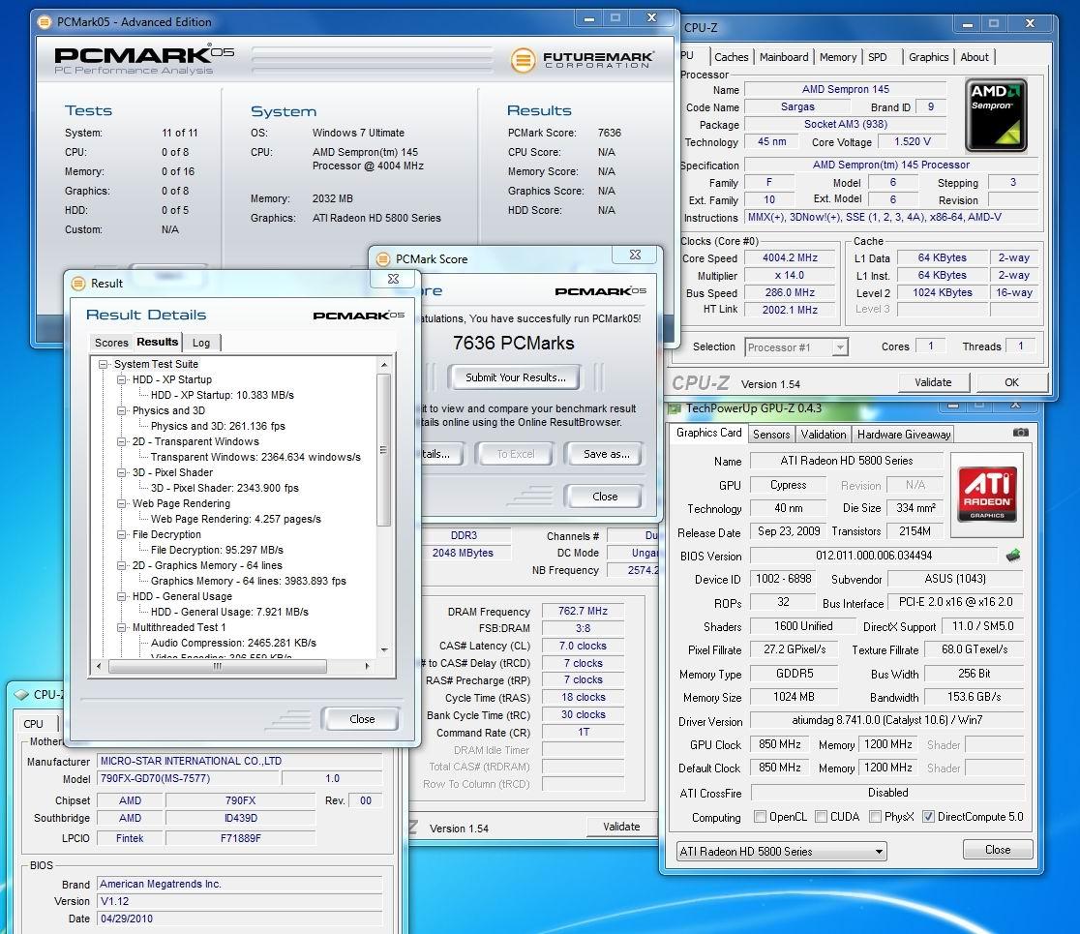Switch to the Scores tab in Result

111,343
